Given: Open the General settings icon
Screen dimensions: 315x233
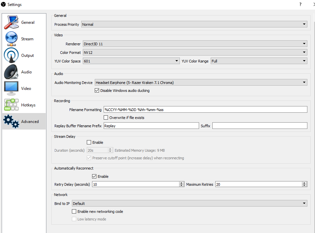Looking at the screenshot, I should [x=11, y=22].
